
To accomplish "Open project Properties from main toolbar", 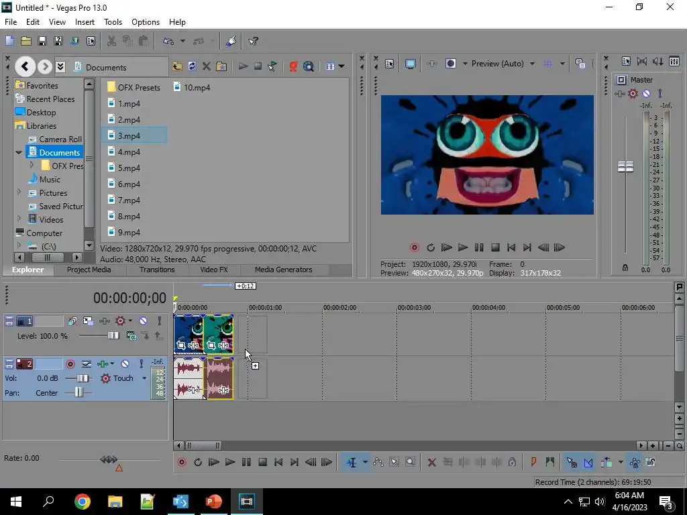I will tap(91, 41).
